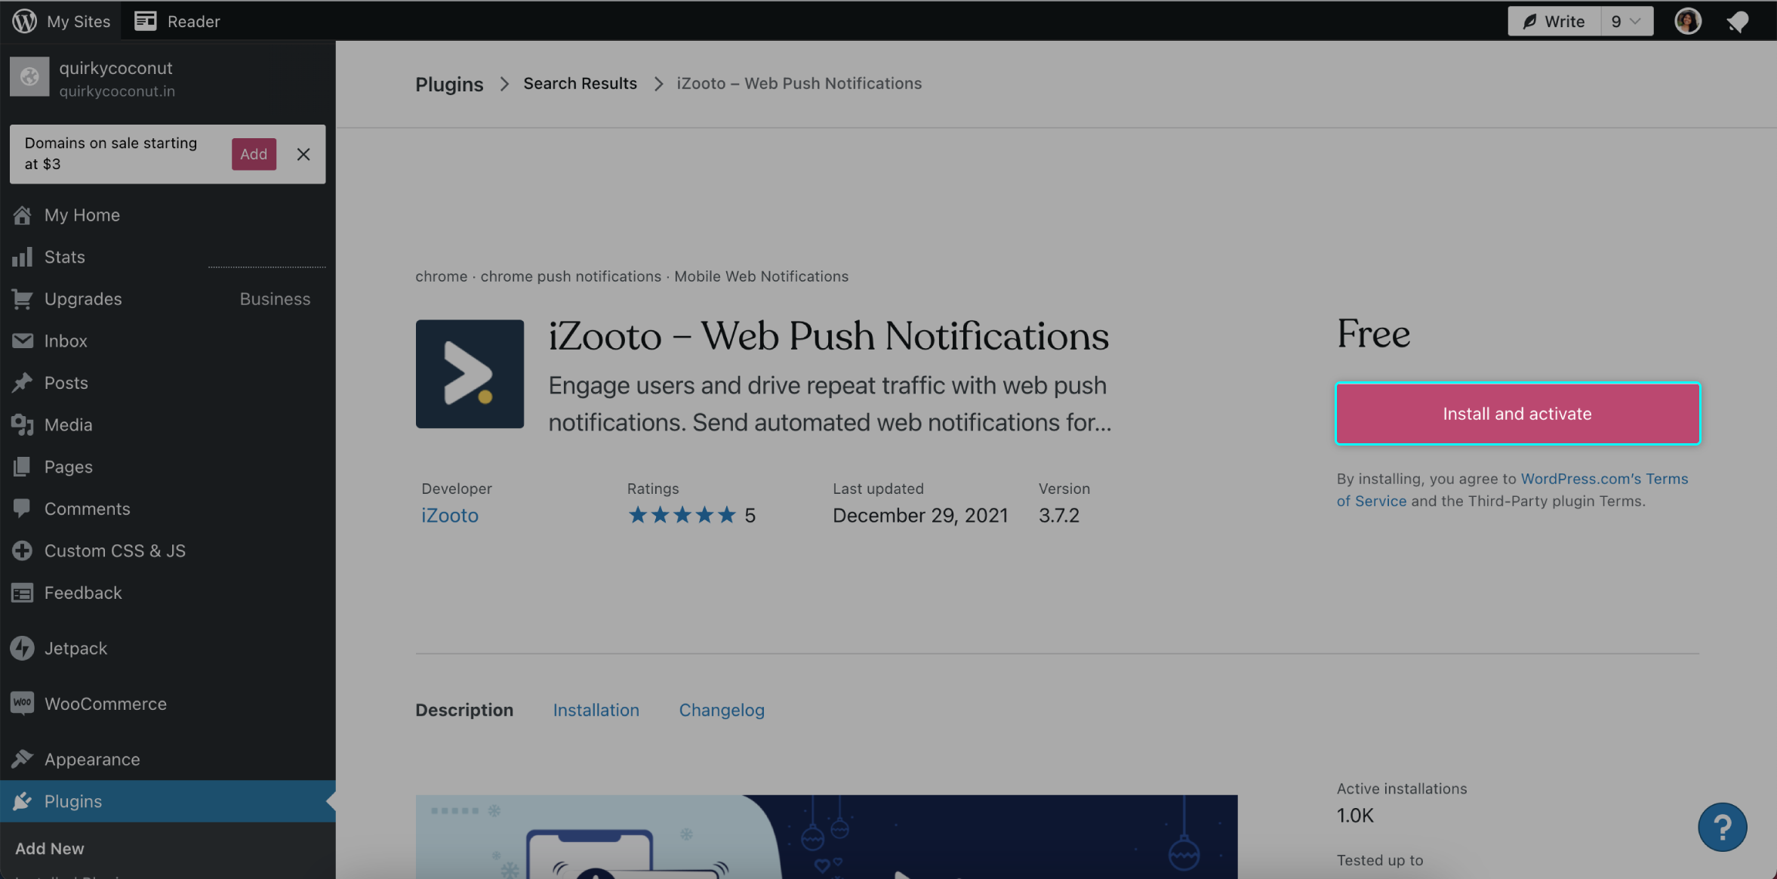Click the quirkycoconut site icon

(x=29, y=77)
